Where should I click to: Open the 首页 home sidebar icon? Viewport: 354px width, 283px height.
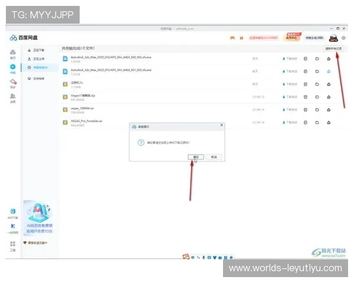point(12,54)
